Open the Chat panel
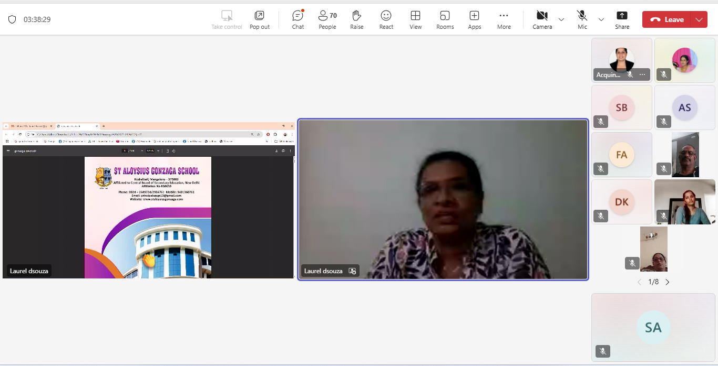Screen dimensions: 718x366 (x=298, y=19)
